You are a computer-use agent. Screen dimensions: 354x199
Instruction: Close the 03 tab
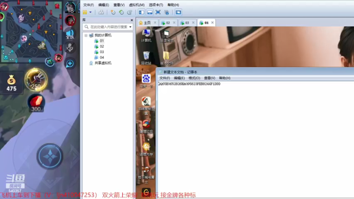193,23
